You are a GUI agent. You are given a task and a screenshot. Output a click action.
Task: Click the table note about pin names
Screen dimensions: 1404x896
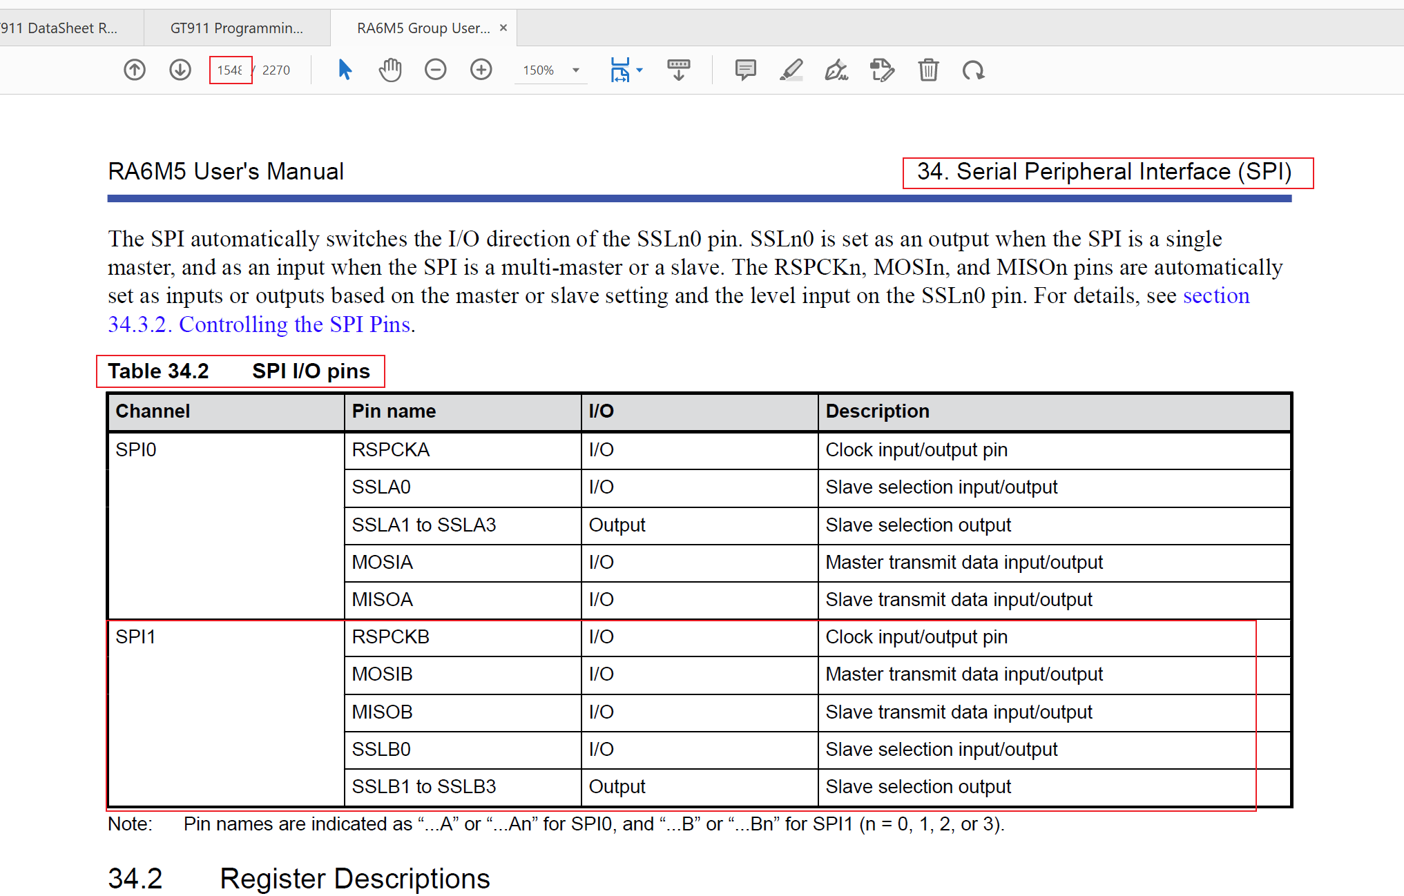coord(556,824)
